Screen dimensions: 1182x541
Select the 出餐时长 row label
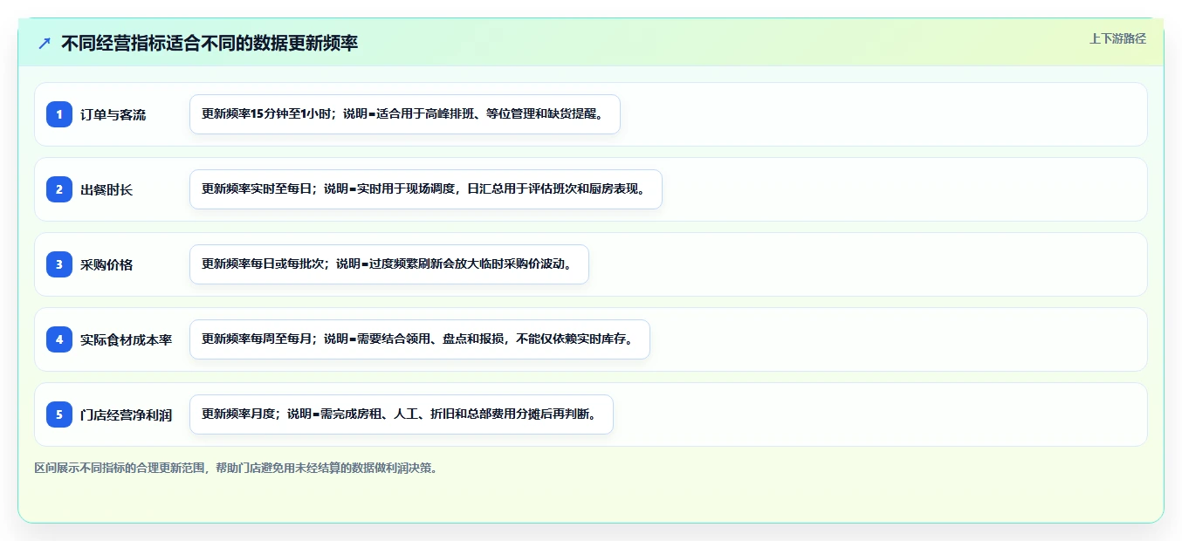pyautogui.click(x=107, y=189)
